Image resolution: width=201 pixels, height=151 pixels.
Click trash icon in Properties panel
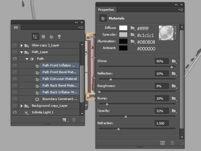(x=172, y=143)
